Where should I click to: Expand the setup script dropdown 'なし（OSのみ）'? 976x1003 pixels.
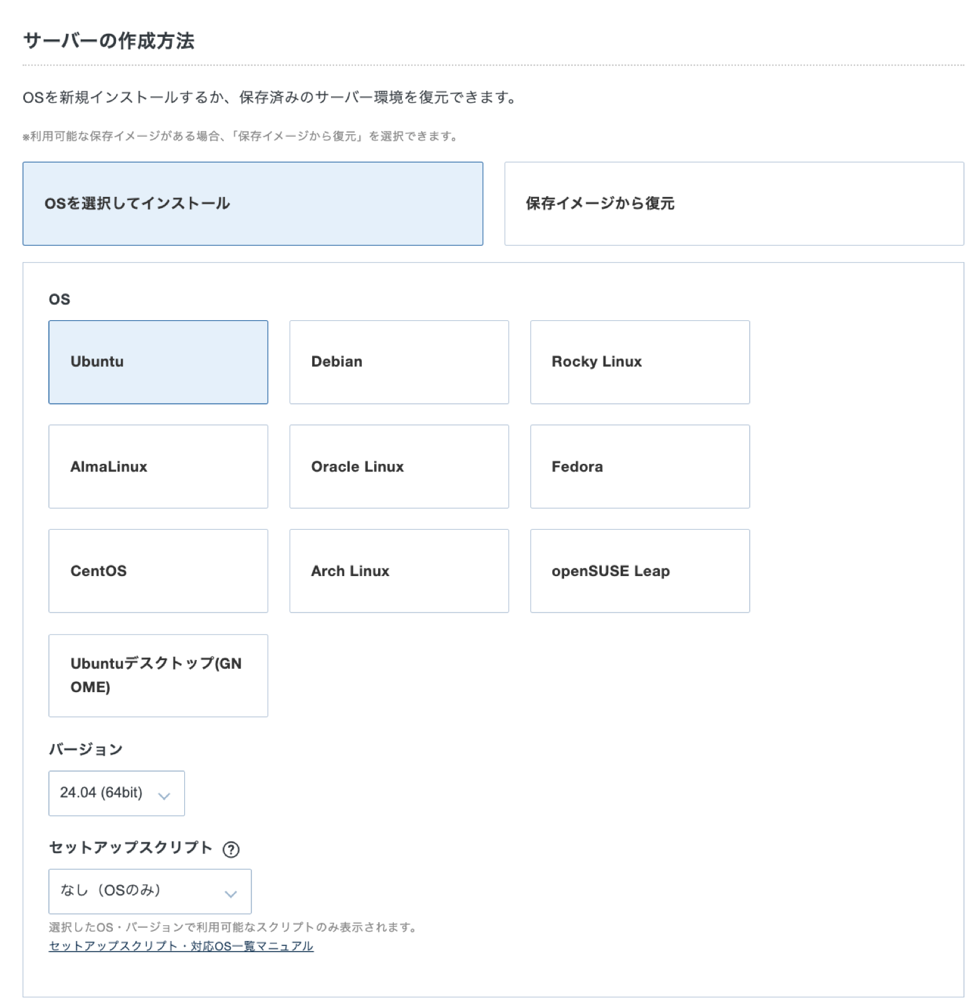(150, 891)
